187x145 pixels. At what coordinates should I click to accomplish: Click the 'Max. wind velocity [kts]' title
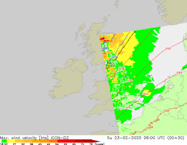point(24,138)
